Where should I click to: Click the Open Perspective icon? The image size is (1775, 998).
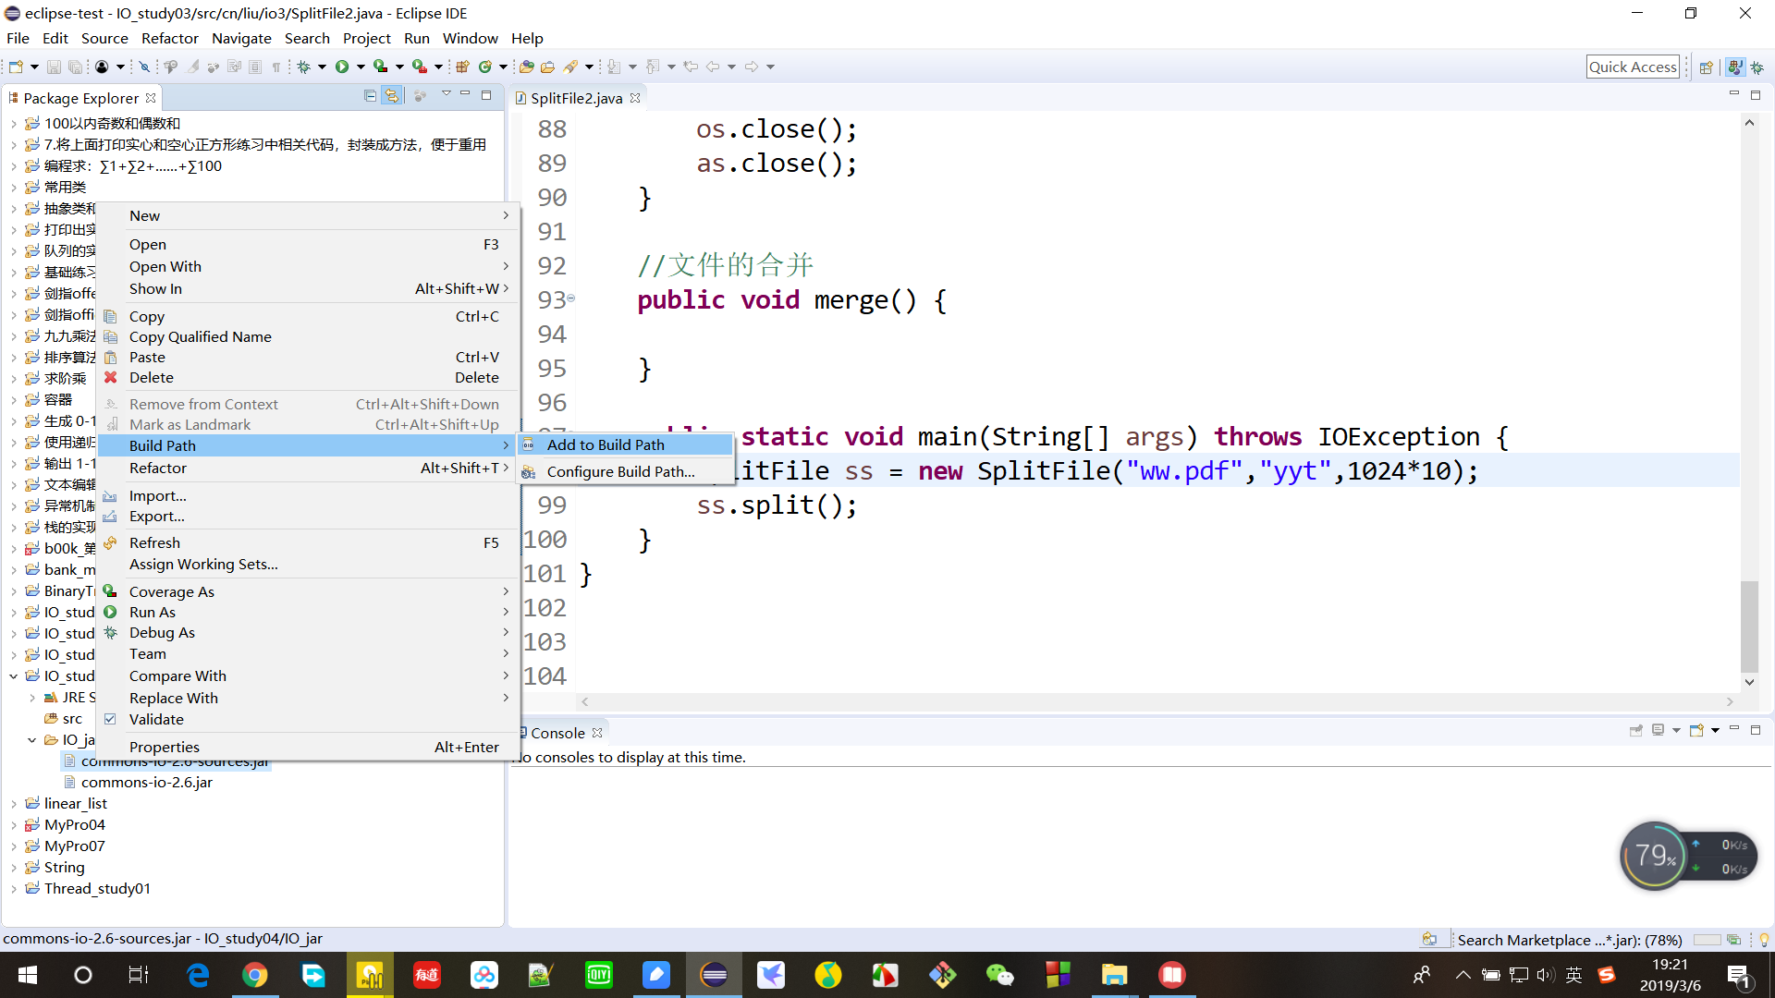pyautogui.click(x=1707, y=67)
